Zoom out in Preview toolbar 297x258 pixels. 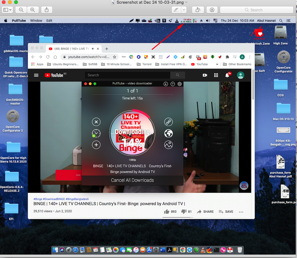click(x=21, y=10)
